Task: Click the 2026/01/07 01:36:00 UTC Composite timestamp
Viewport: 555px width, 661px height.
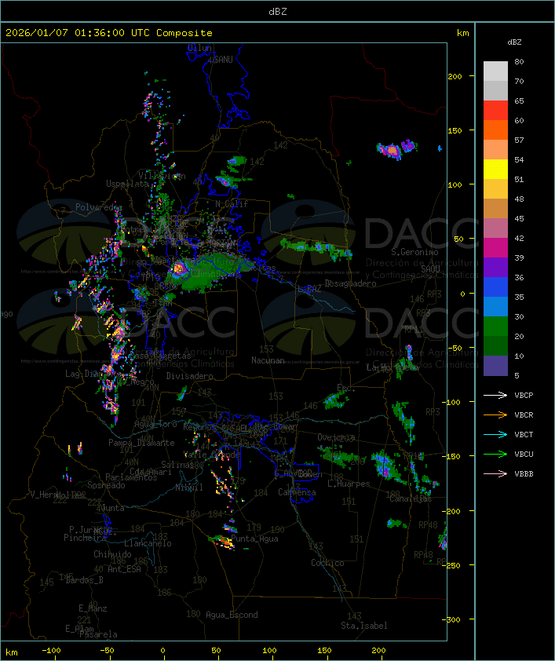Action: click(x=109, y=33)
